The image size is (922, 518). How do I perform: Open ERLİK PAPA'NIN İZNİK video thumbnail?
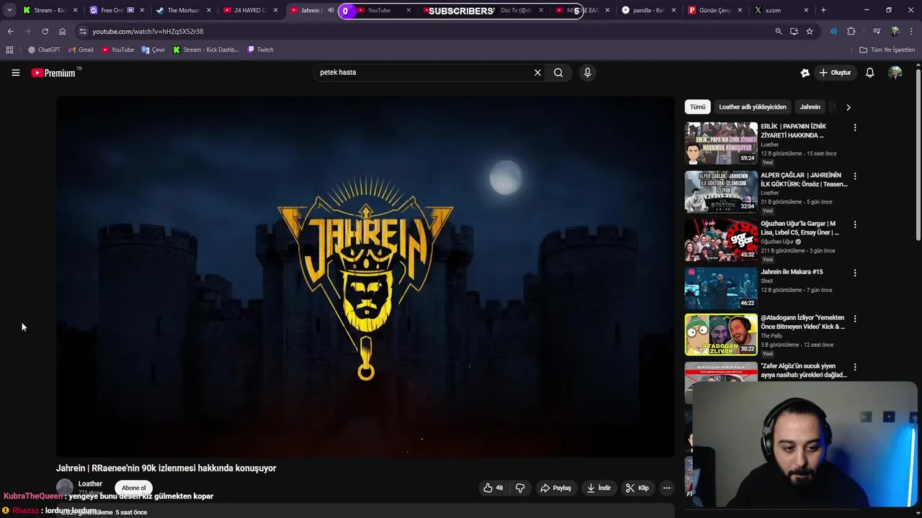(x=721, y=143)
